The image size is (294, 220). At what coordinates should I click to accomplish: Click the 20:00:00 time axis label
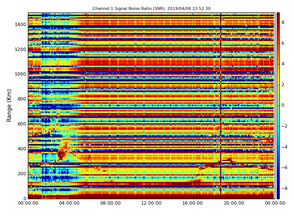pyautogui.click(x=234, y=203)
